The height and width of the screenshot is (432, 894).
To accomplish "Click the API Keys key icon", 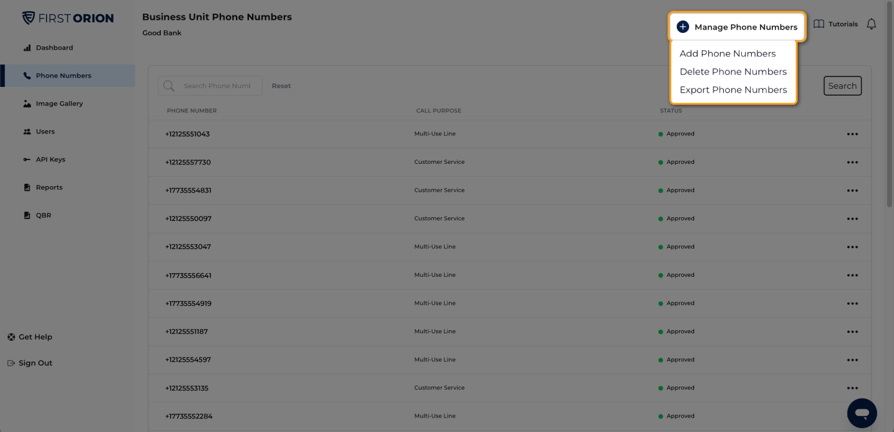I will [x=27, y=160].
